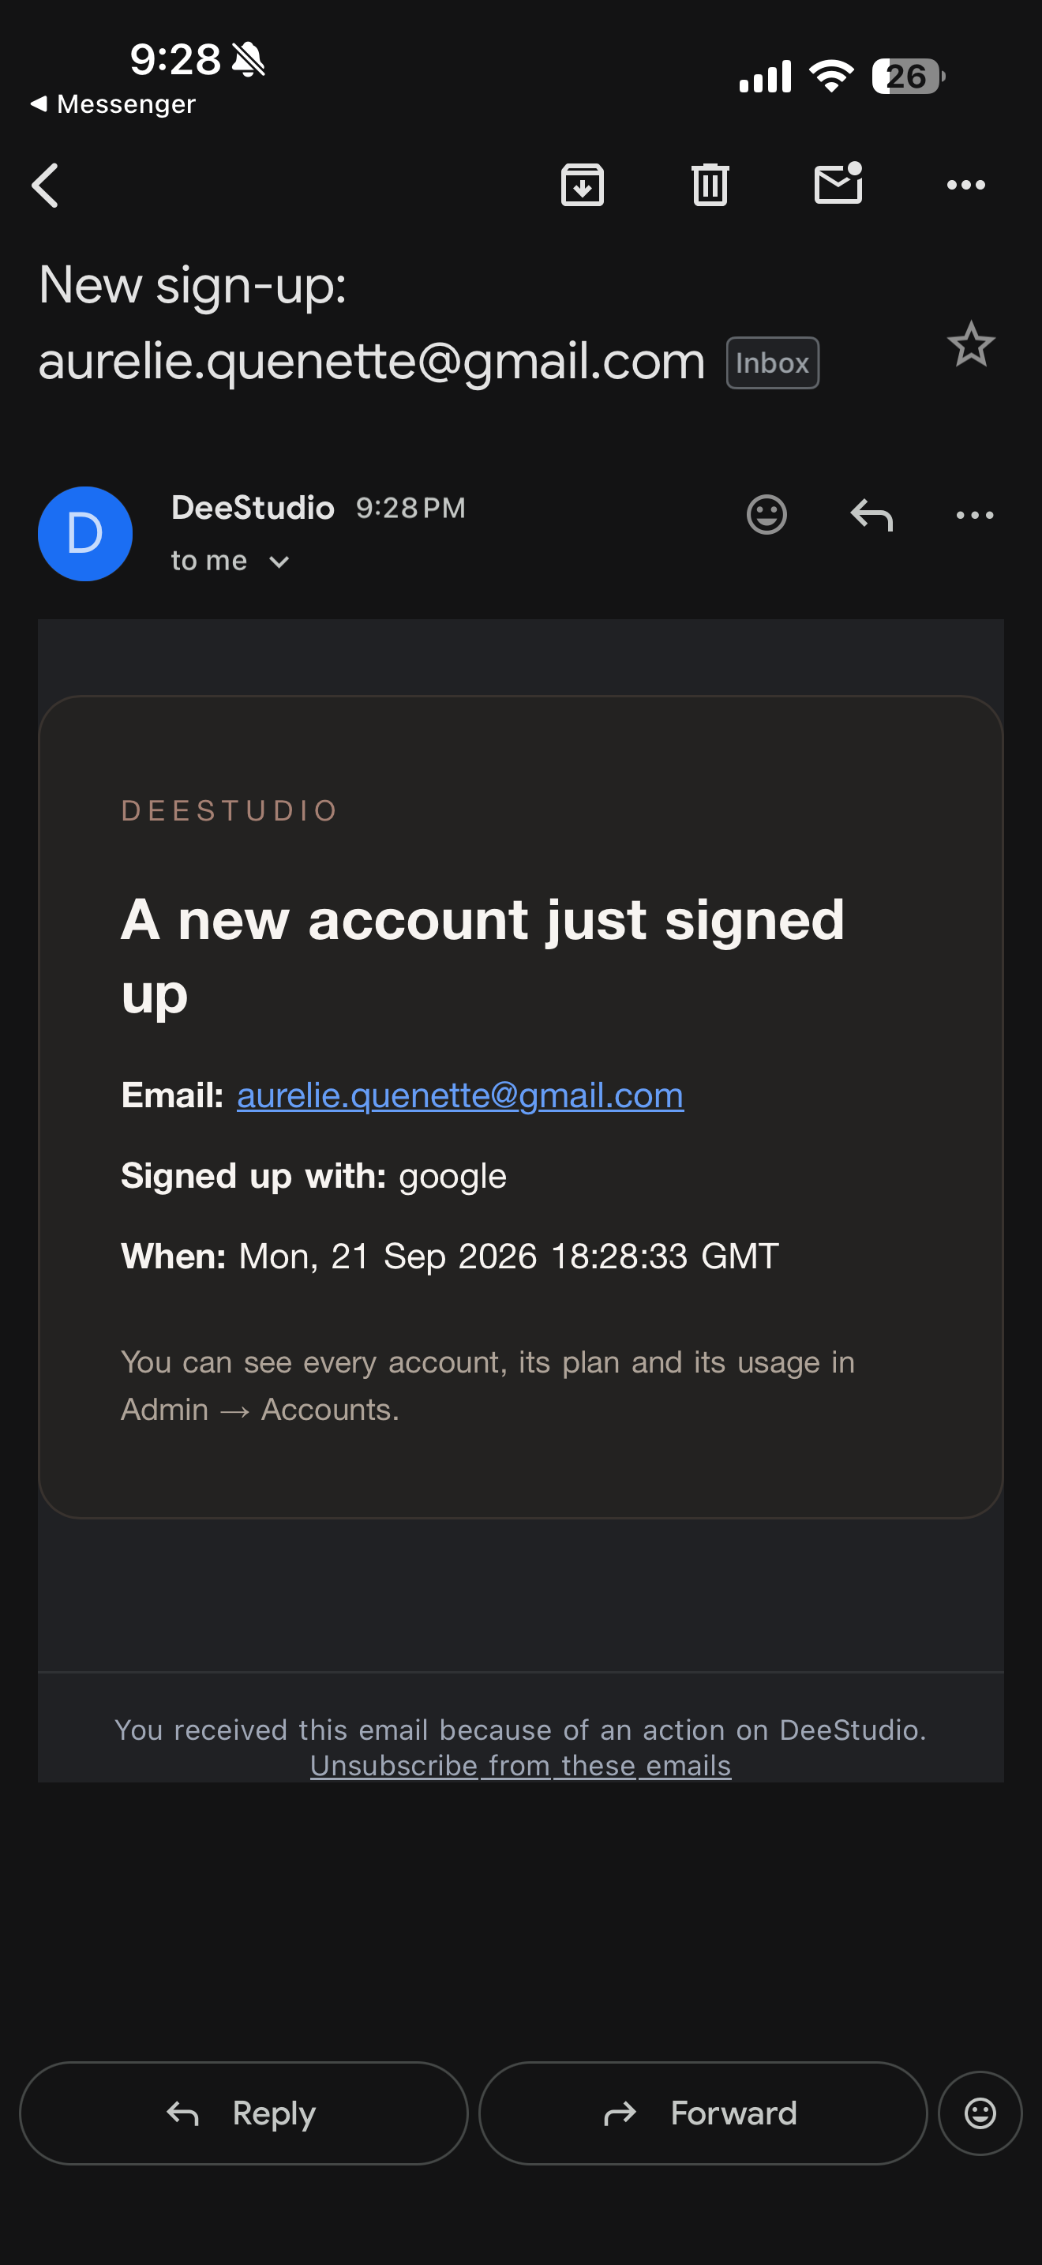
Task: Tap the DeeStudio sender name
Action: click(252, 507)
